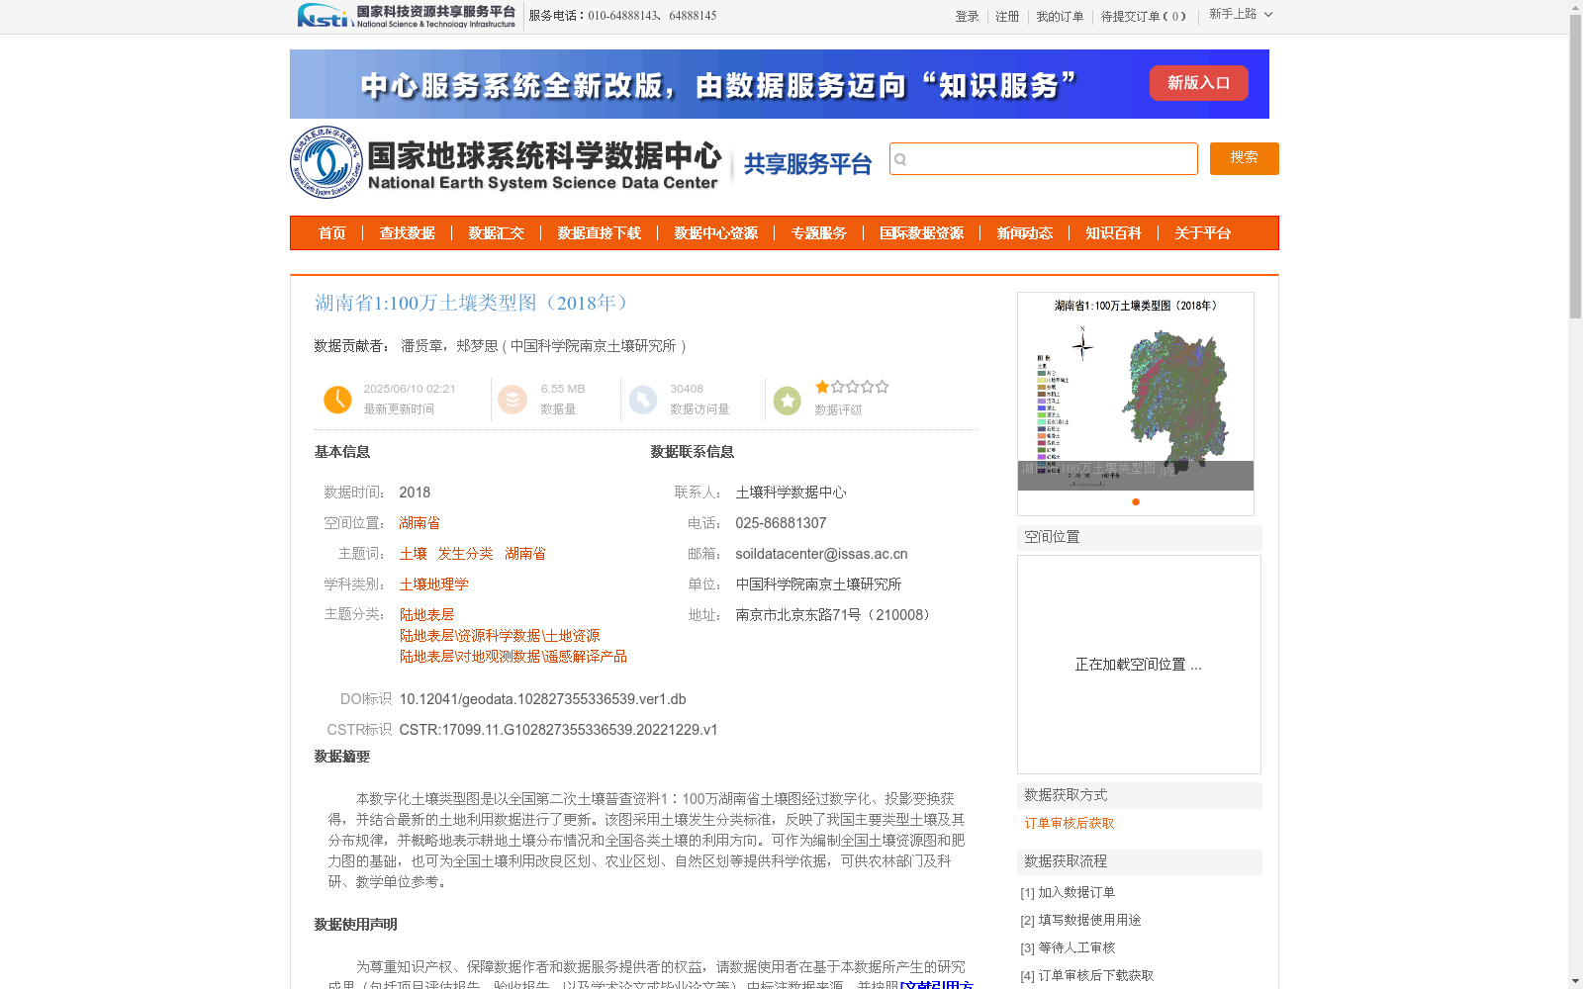
Task: Rate data with the fifth star
Action: [x=882, y=387]
